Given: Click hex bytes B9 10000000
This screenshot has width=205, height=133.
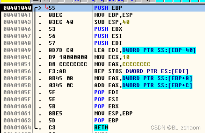Looking at the screenshot, I should (68, 57).
